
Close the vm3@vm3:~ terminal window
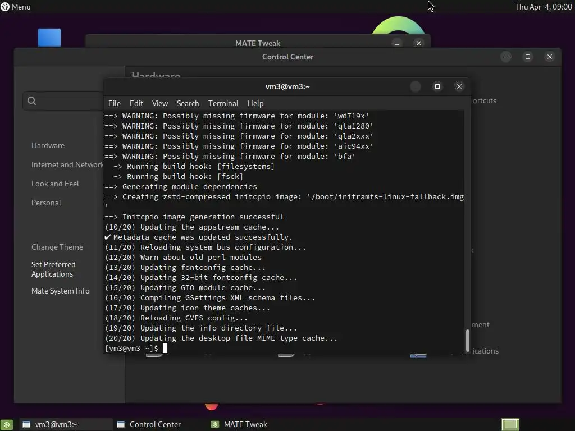pos(459,86)
